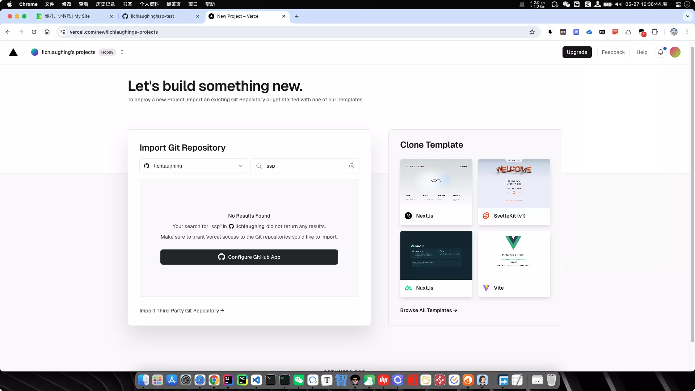Expand Chrome tab search dropdown
The image size is (695, 391).
tap(687, 16)
